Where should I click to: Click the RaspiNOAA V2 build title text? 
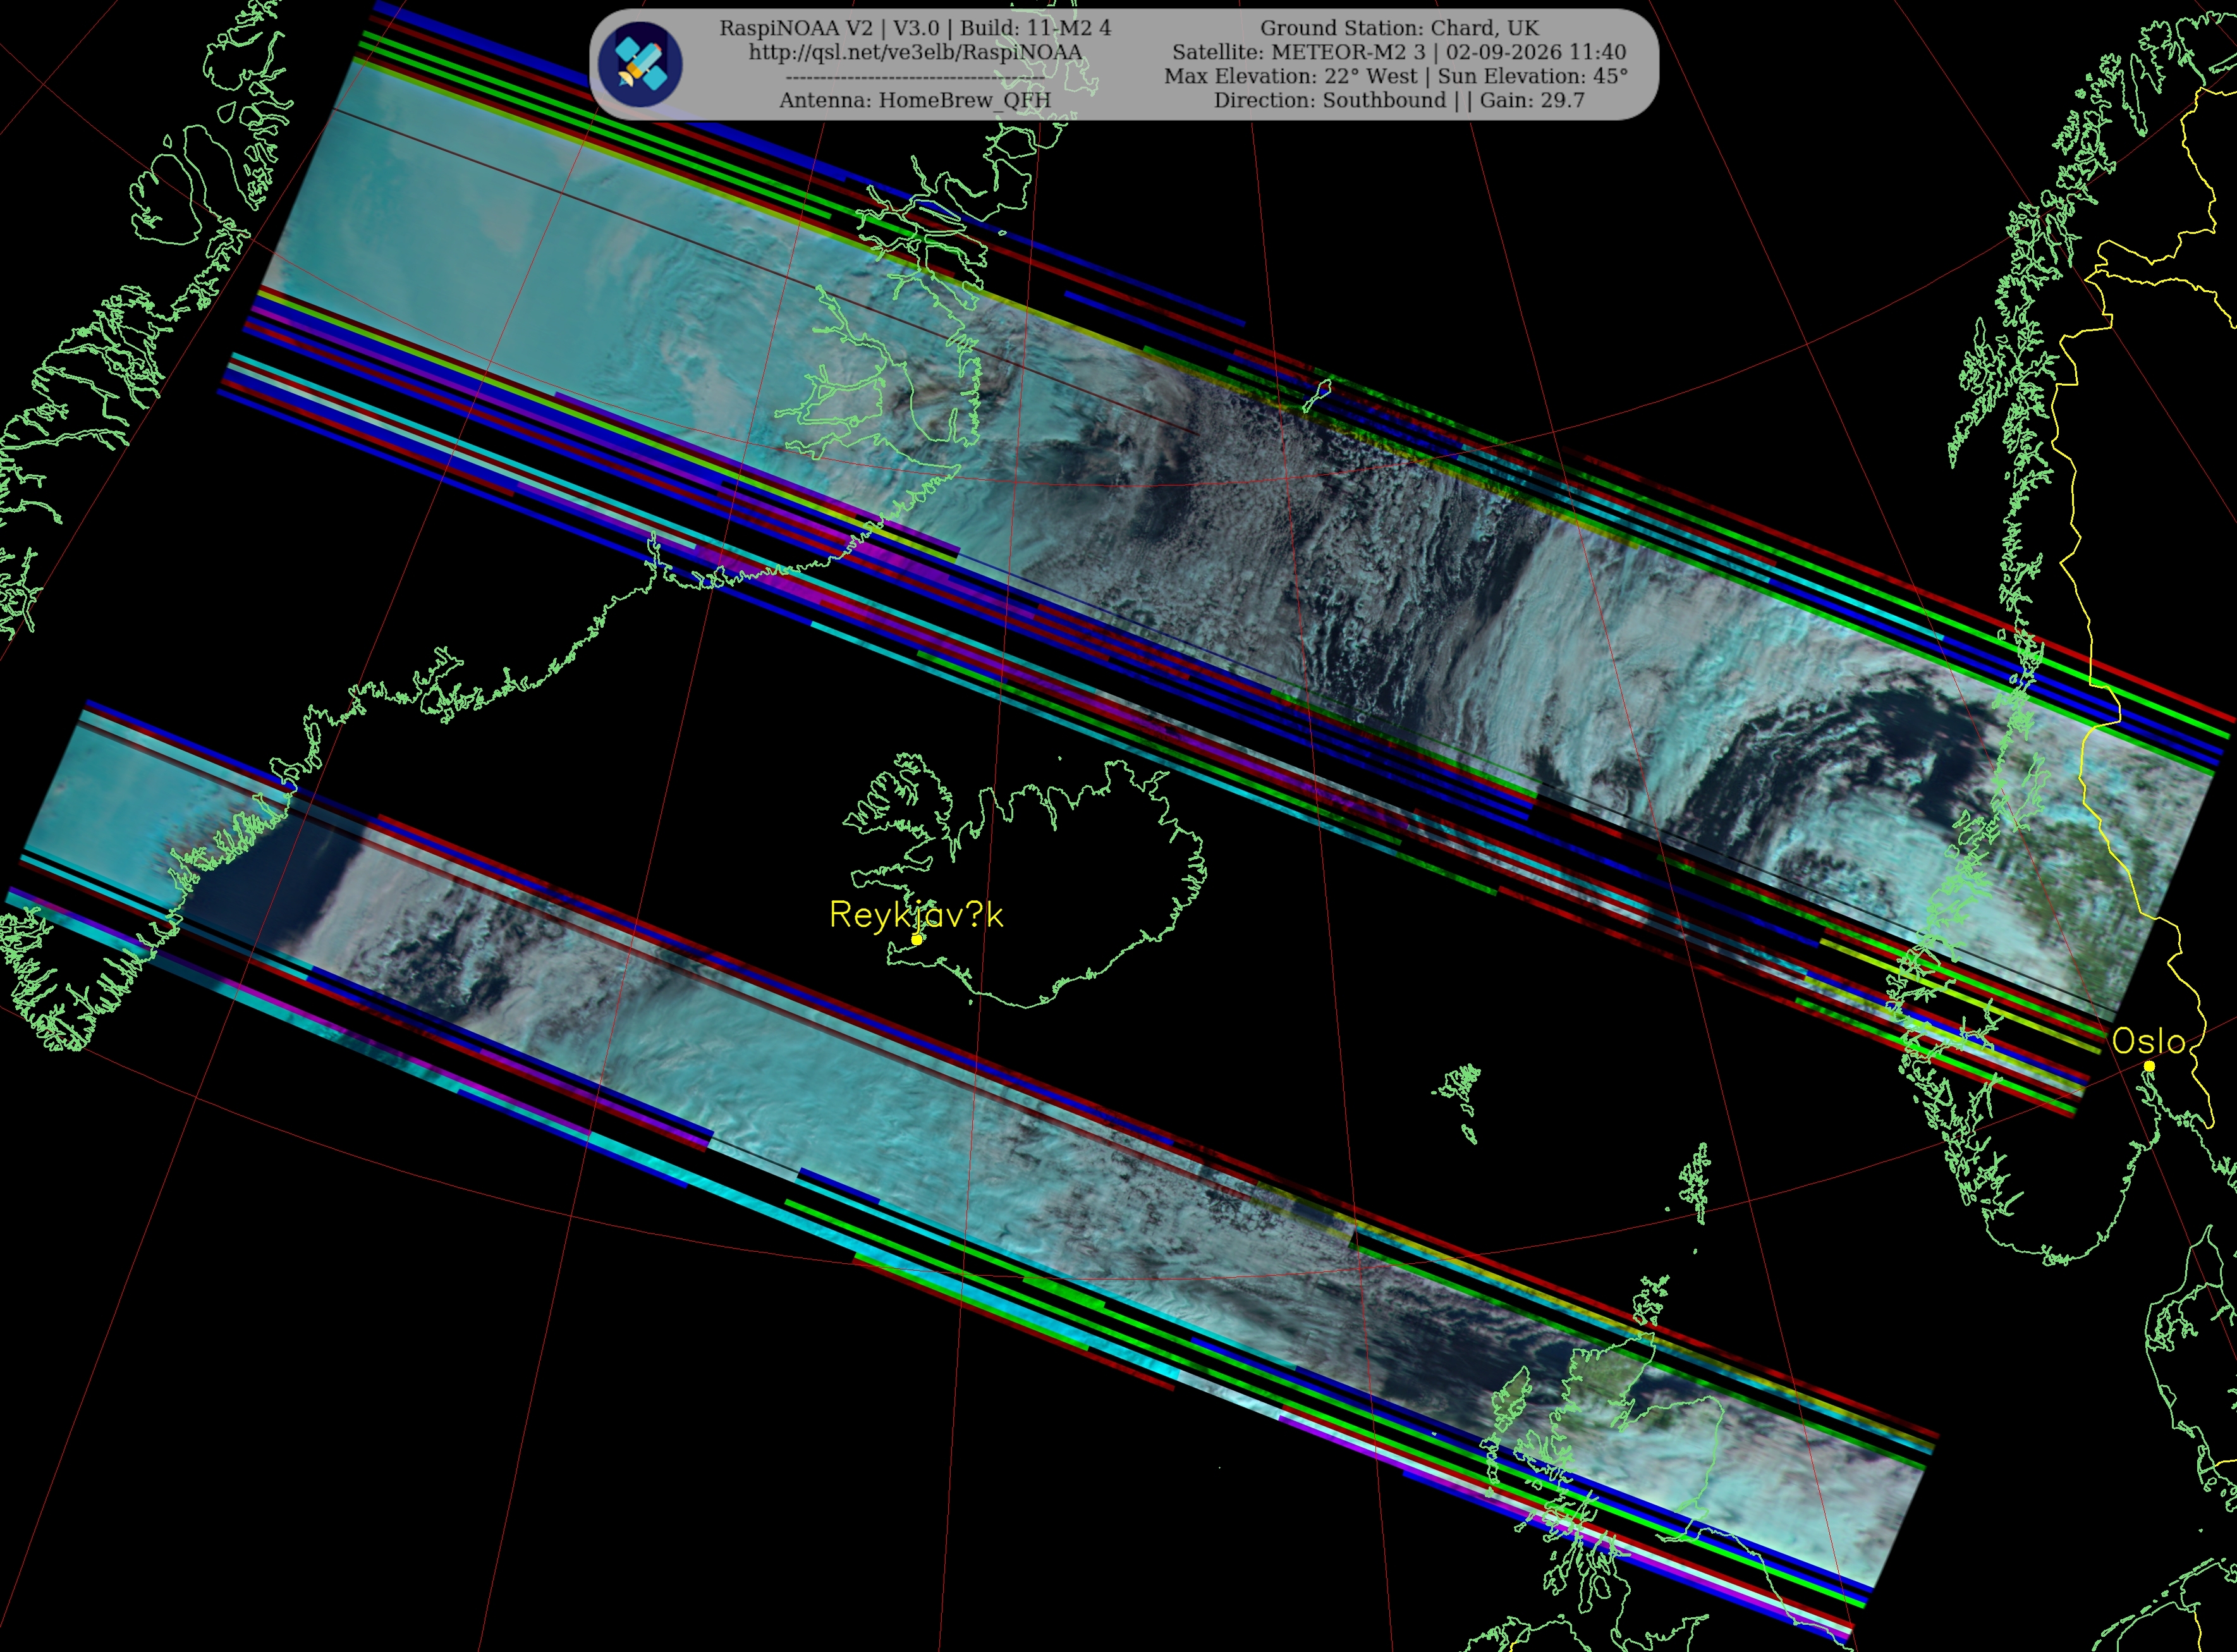coord(915,28)
